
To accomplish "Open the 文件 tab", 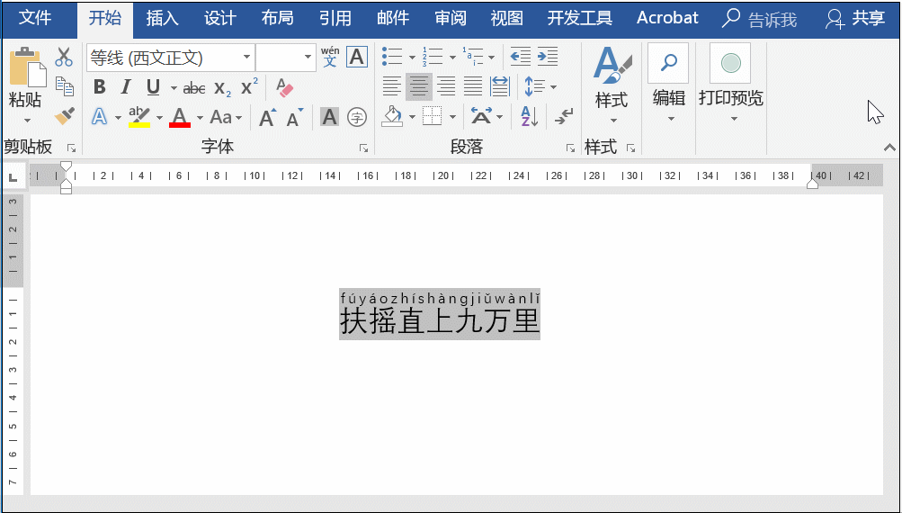I will click(x=35, y=18).
